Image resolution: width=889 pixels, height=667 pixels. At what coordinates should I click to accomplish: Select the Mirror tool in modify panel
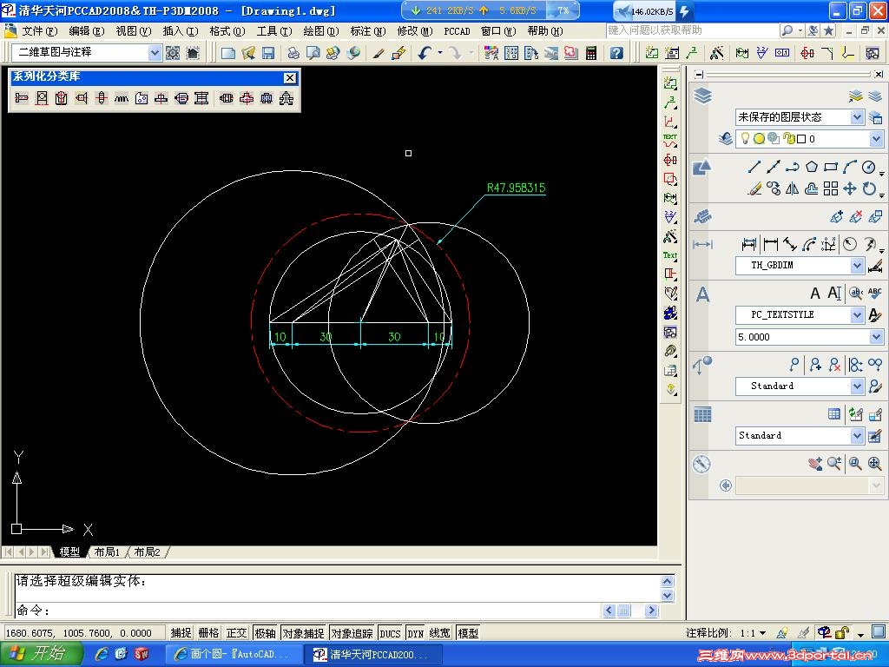(x=792, y=188)
